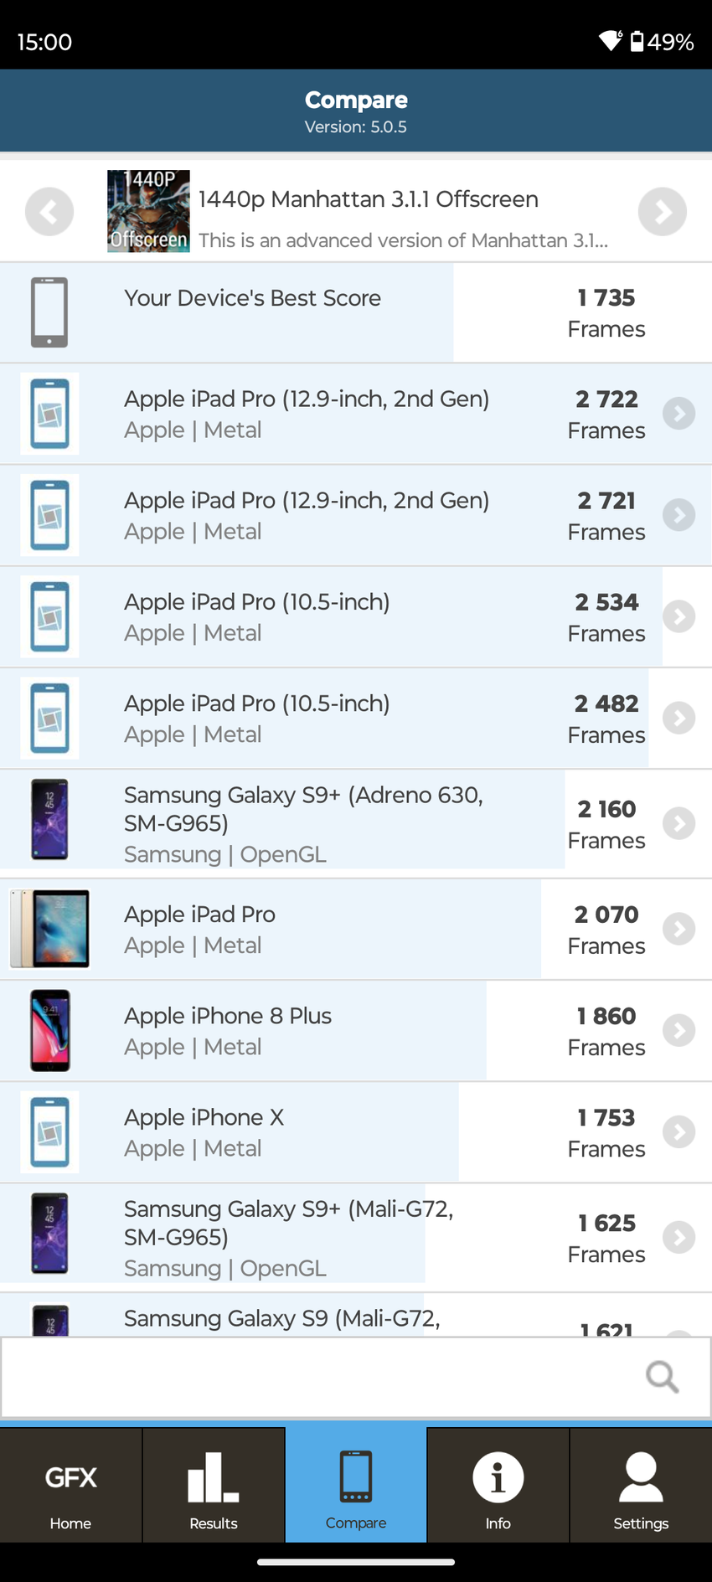Viewport: 712px width, 1582px height.
Task: Expand details for iPad Pro 2 722 score
Action: click(678, 414)
